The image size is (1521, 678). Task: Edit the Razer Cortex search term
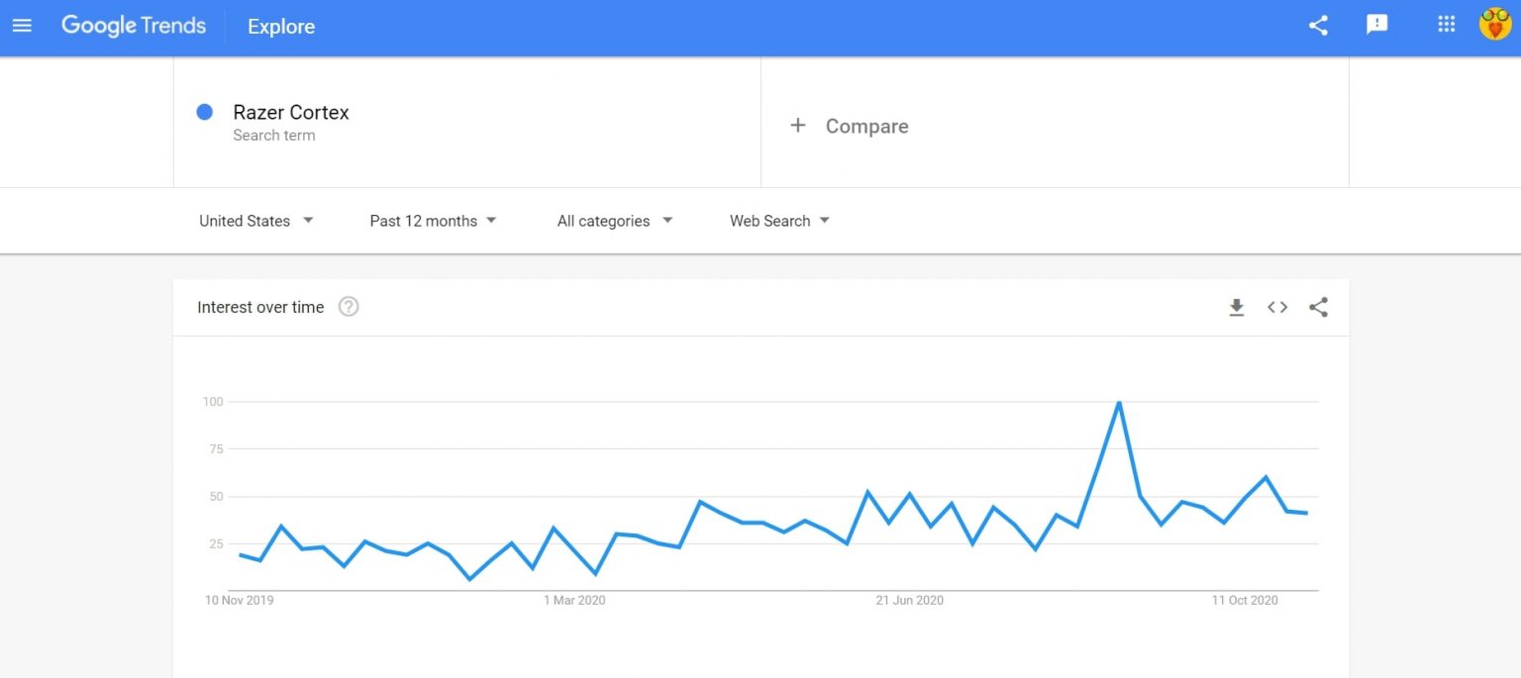pyautogui.click(x=291, y=113)
